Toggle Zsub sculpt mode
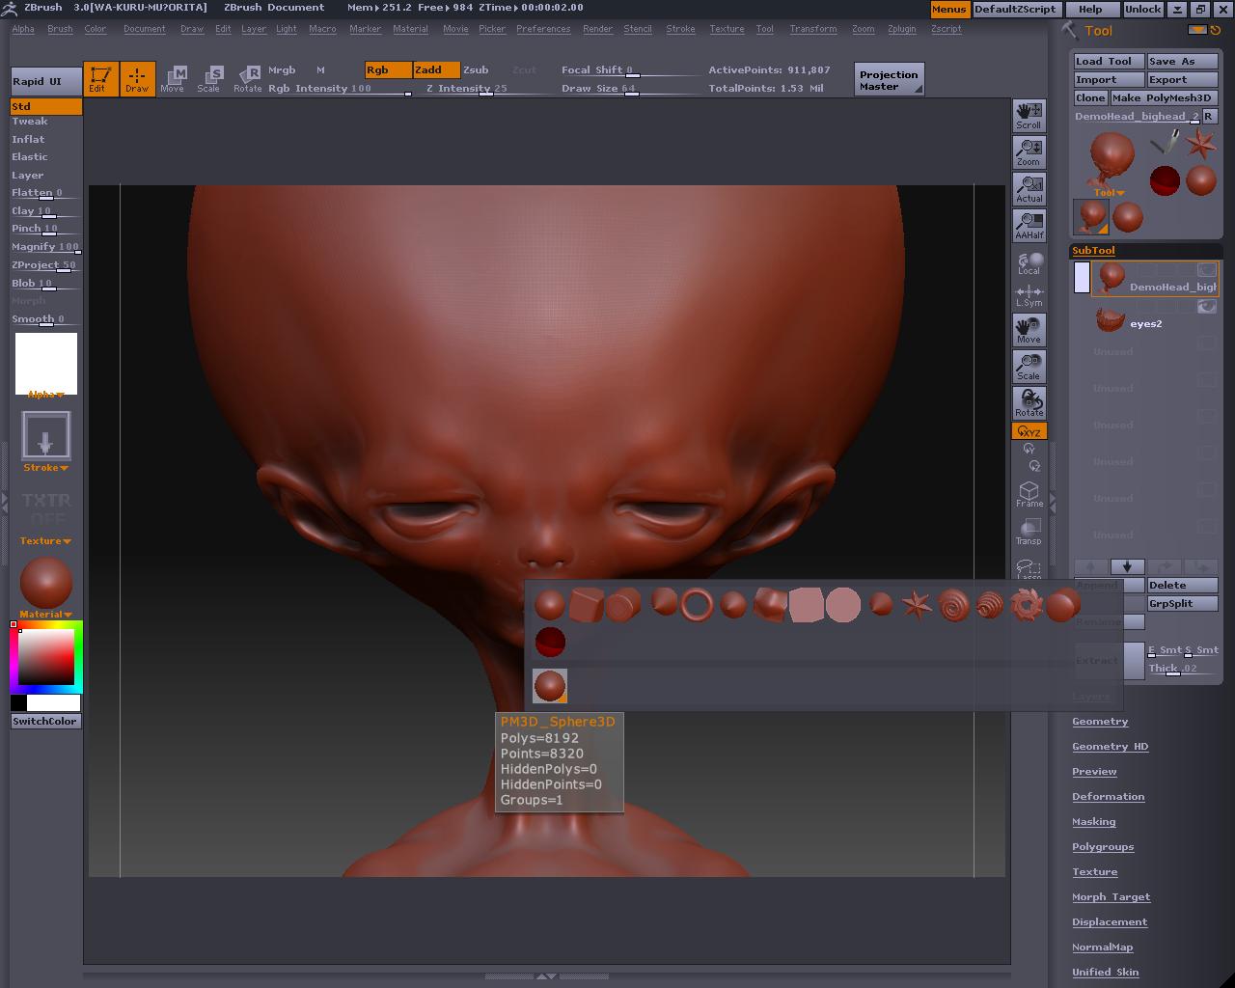Image resolution: width=1235 pixels, height=988 pixels. click(x=476, y=69)
